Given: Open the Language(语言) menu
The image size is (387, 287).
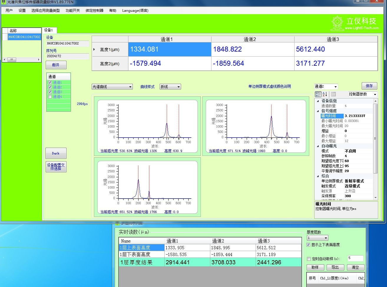Looking at the screenshot, I should coord(135,11).
